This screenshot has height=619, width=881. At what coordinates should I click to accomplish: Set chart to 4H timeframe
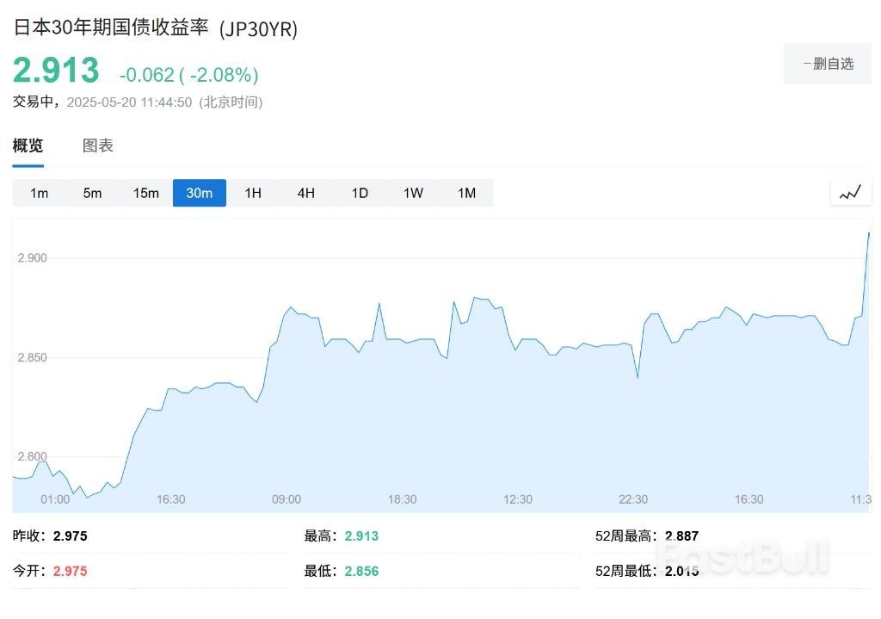tap(305, 193)
